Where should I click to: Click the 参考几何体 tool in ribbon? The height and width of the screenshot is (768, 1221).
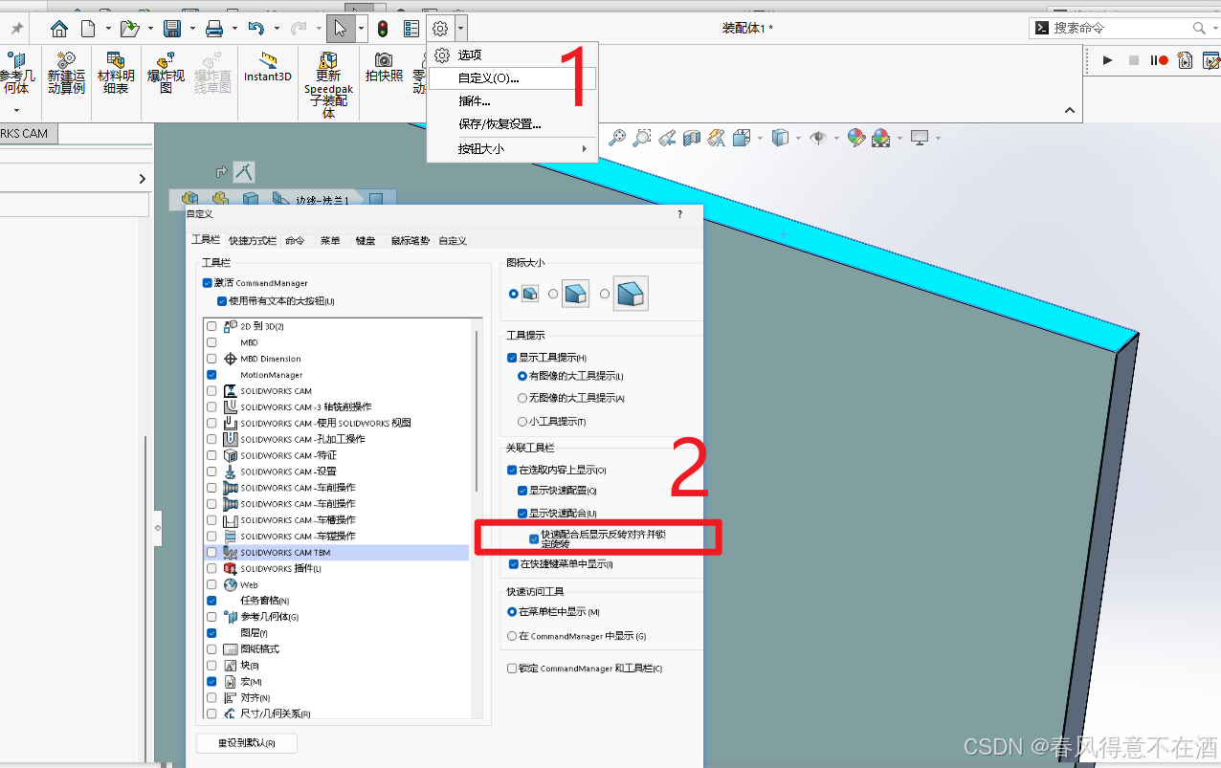point(16,74)
